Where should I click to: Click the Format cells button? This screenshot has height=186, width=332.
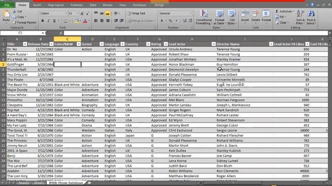266,17
